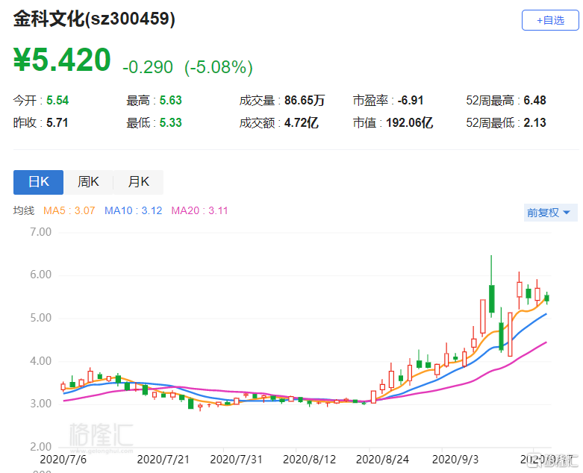The height and width of the screenshot is (473, 583).
Task: Click 成交量 value 86.65万
Action: coord(305,100)
